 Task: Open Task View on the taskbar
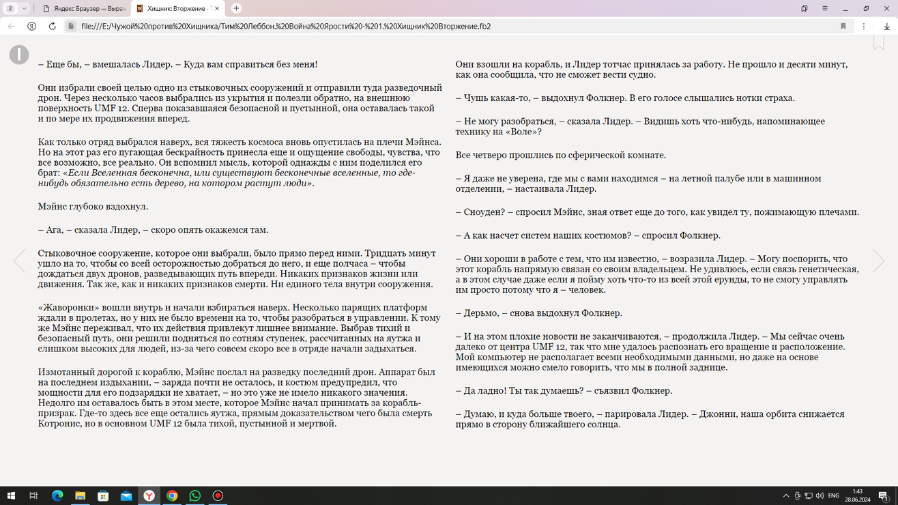[x=33, y=495]
